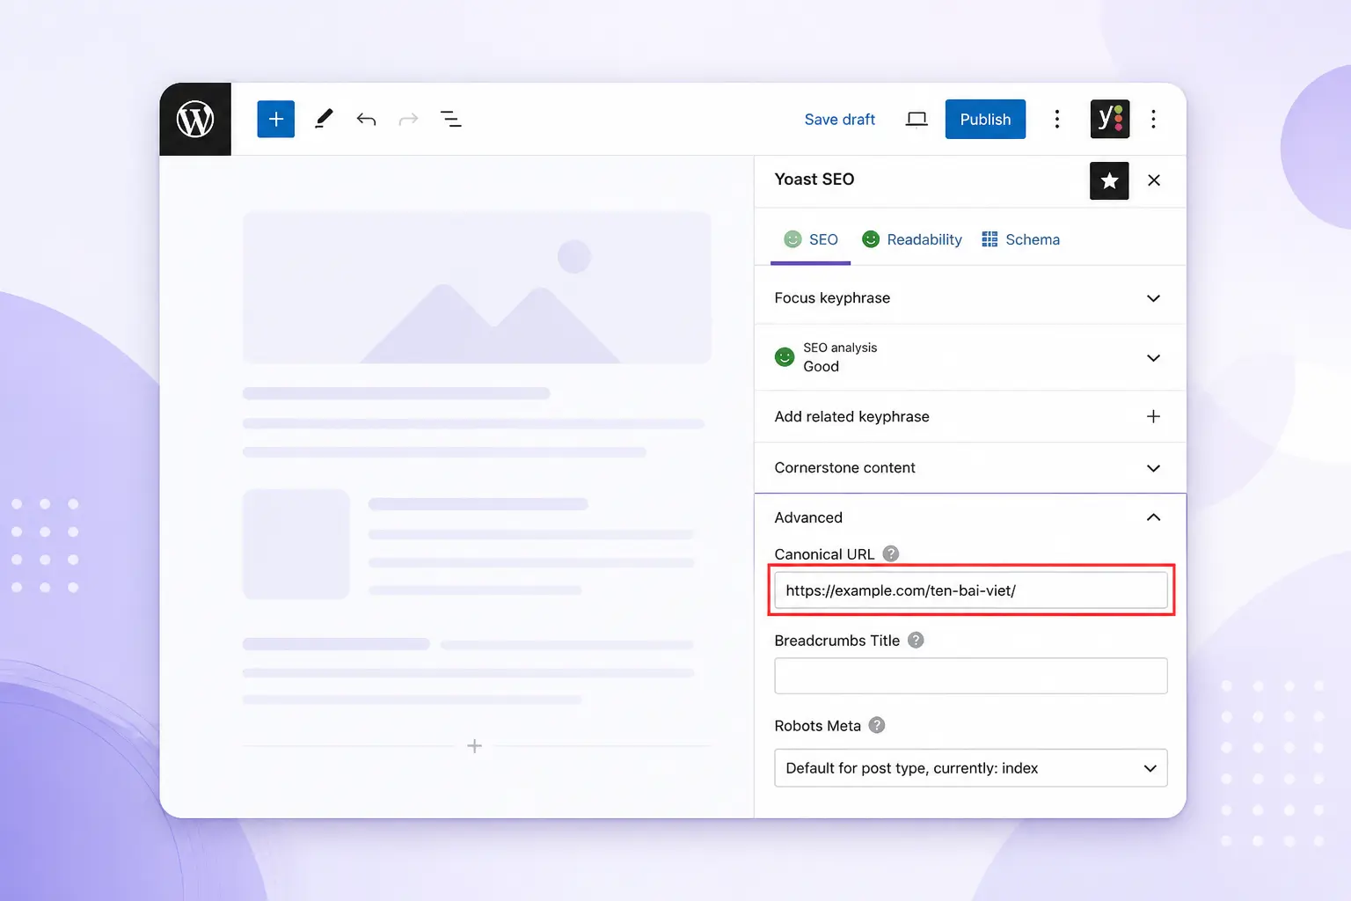Click Save draft

coord(839,120)
